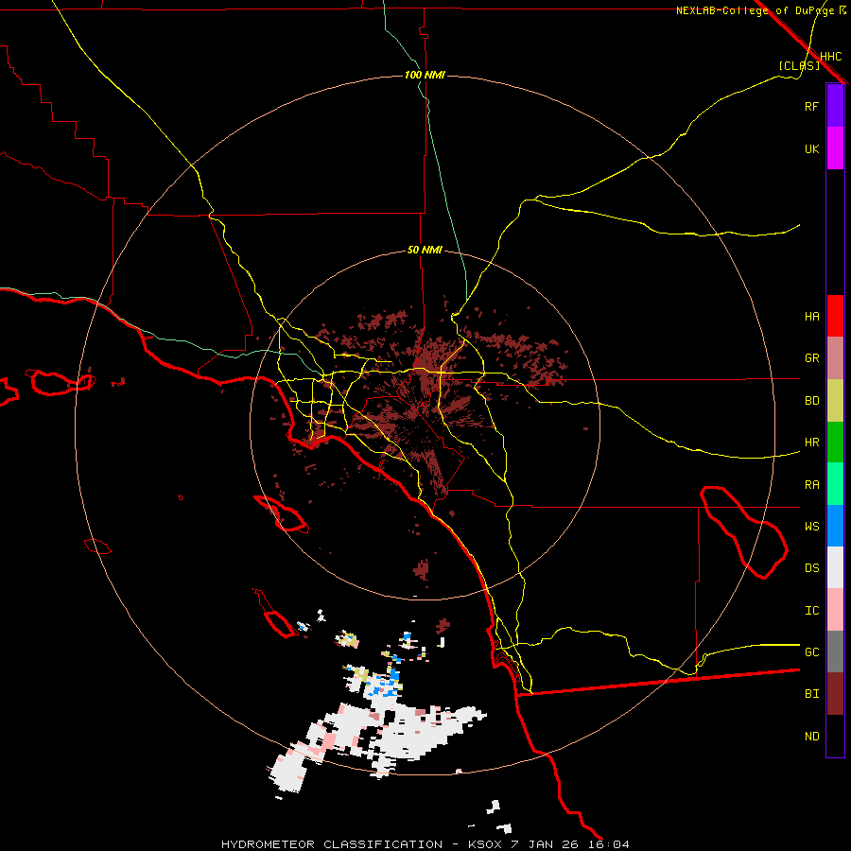Click the GR legend label
851x851 pixels.
[811, 358]
